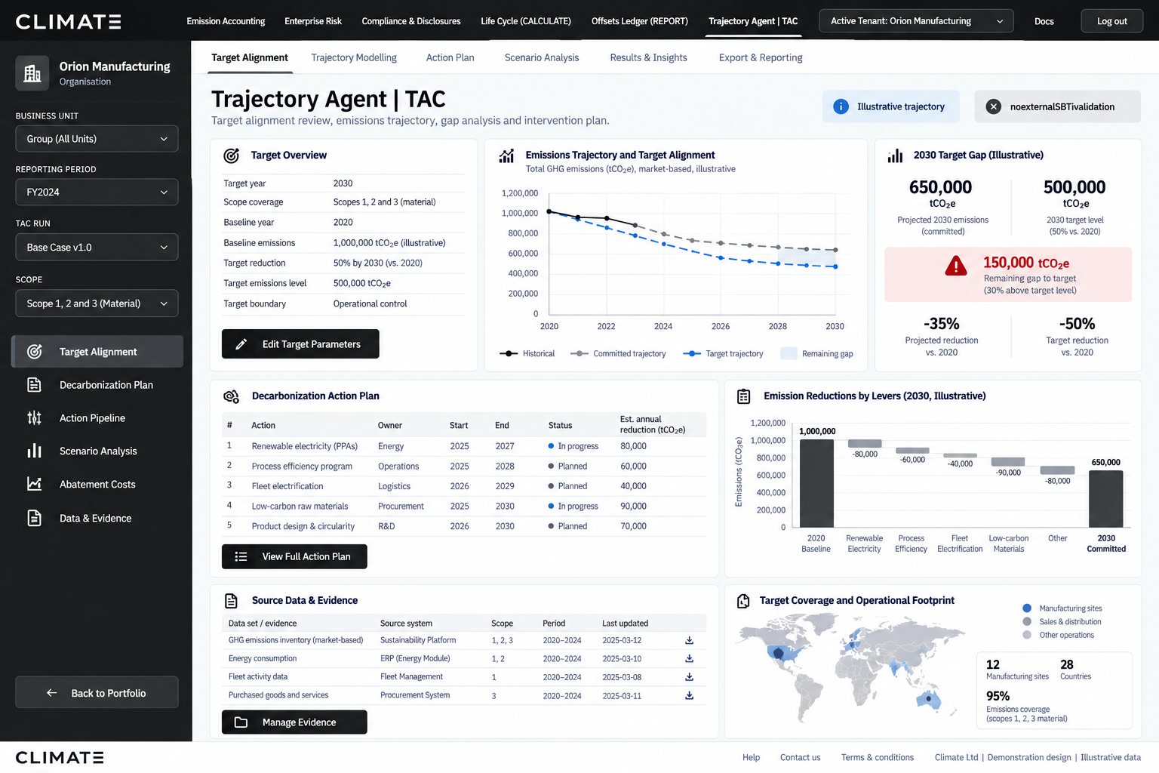Click the world map footprint graphic

(x=852, y=668)
